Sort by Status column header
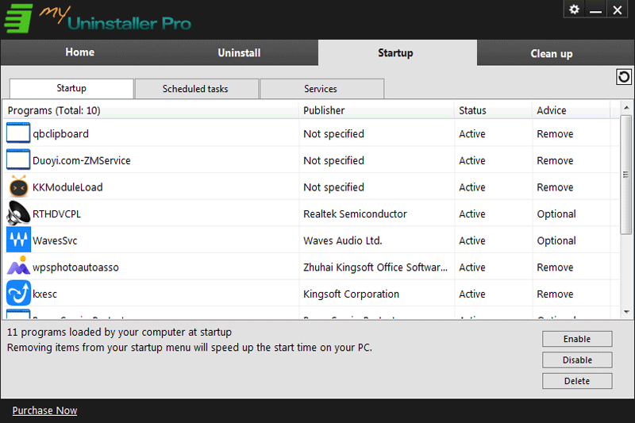635x423 pixels. (493, 110)
